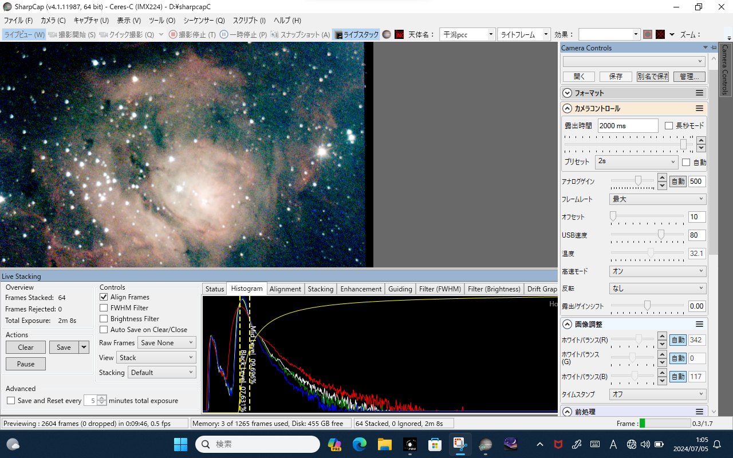This screenshot has height=458, width=733.
Task: Click the planet sphere icon in toolbar
Action: [x=387, y=34]
